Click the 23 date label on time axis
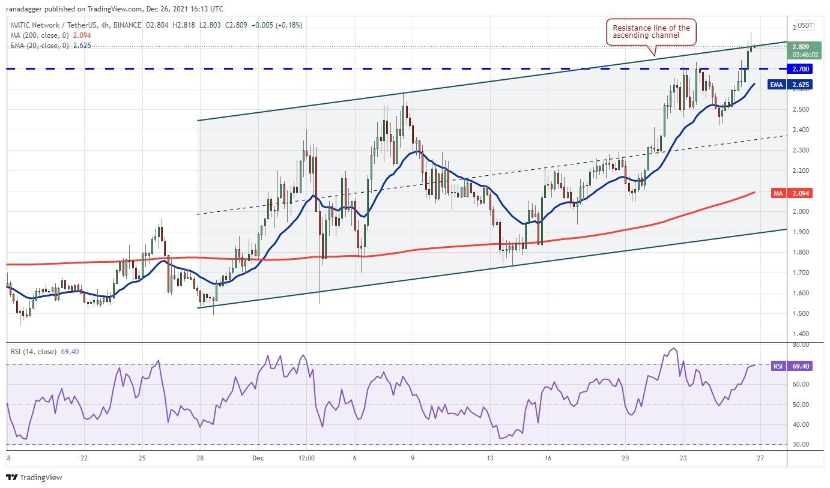The height and width of the screenshot is (488, 830). coord(684,457)
